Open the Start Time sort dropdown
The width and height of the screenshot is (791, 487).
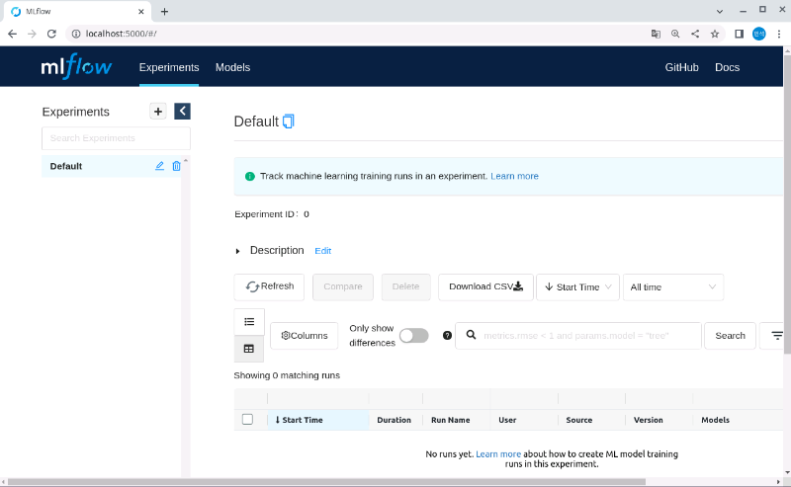(577, 287)
